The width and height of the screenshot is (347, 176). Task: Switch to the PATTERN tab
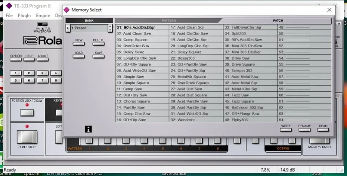tap(169, 20)
